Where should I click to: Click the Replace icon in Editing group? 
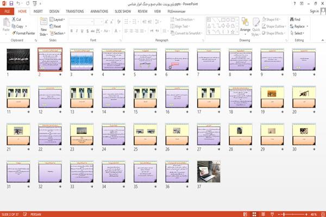[292, 26]
